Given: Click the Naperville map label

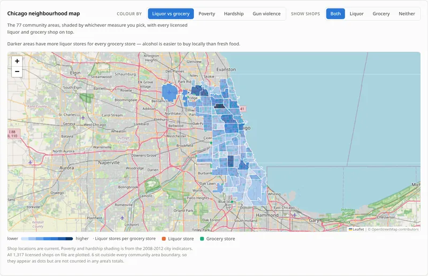Looking at the screenshot, I should pyautogui.click(x=109, y=163).
